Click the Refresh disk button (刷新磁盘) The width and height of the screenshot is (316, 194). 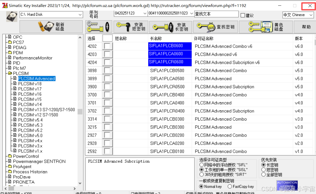52,27
